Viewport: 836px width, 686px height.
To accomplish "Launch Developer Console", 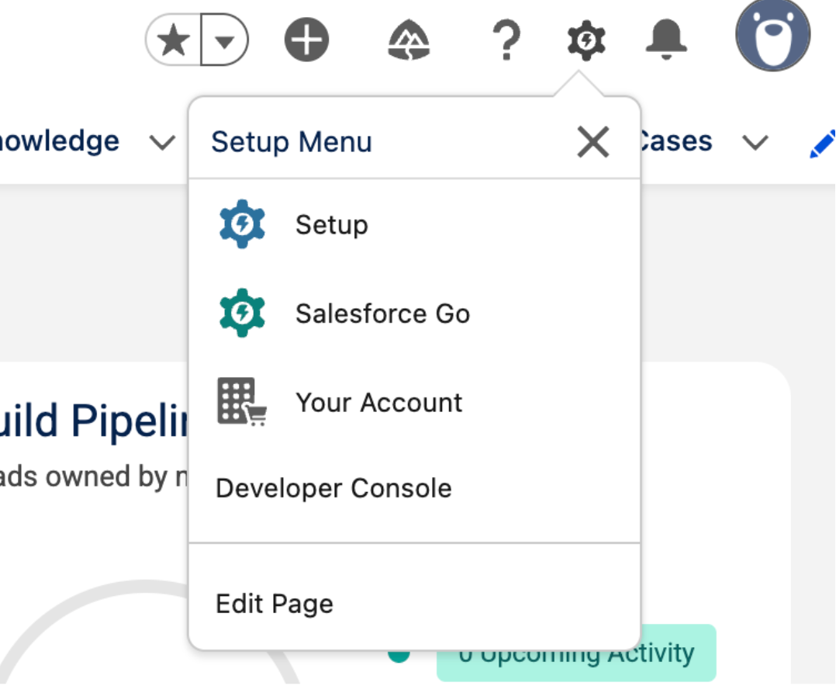I will coord(333,488).
